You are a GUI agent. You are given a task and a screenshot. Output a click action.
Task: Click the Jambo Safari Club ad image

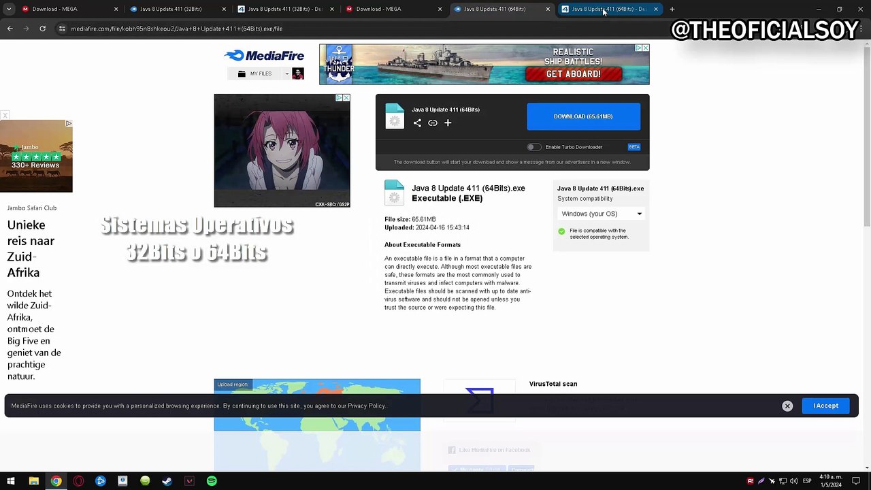click(36, 157)
